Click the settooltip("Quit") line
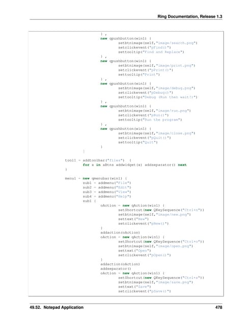 click(138, 143)
